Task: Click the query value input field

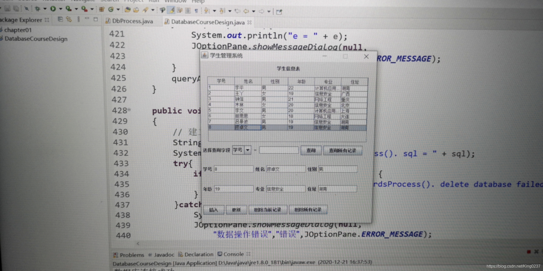Action: pyautogui.click(x=279, y=150)
